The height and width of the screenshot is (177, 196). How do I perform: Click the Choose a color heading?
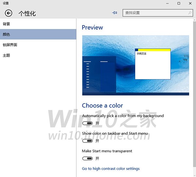pos(102,106)
